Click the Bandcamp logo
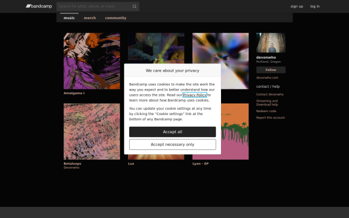The height and width of the screenshot is (218, 349). (x=39, y=6)
